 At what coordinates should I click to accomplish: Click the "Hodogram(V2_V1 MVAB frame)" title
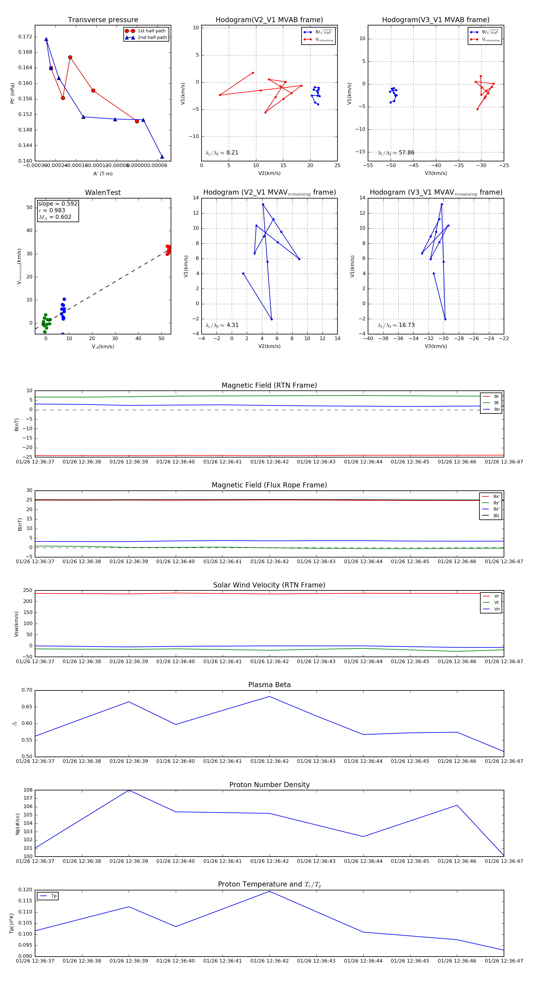(x=269, y=19)
